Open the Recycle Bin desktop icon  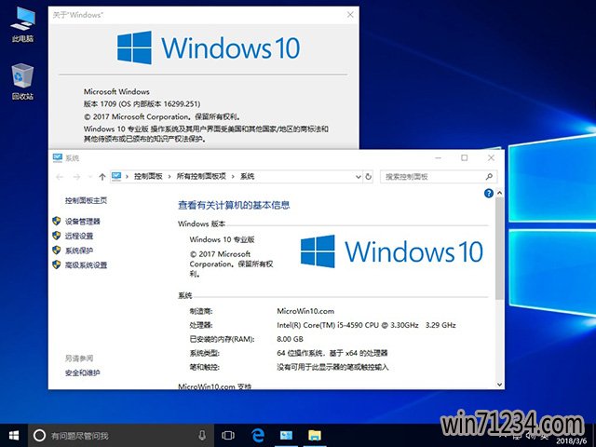[22, 82]
